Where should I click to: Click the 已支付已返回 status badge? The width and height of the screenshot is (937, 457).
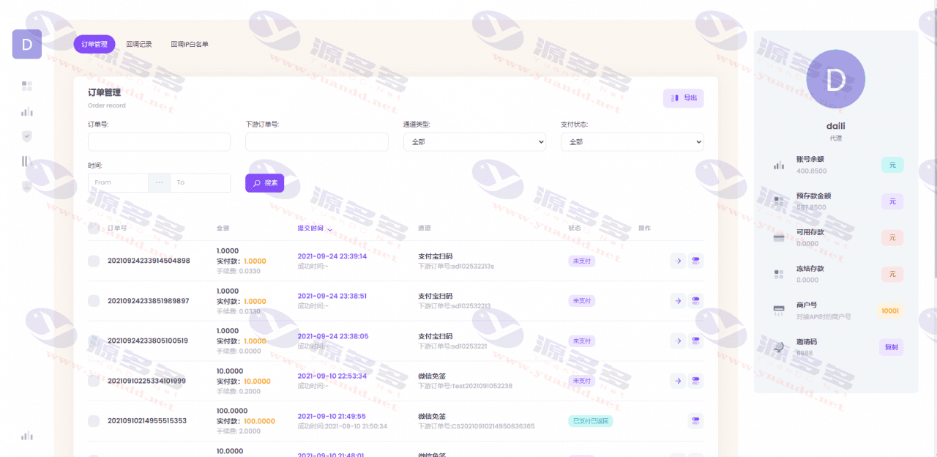coord(590,421)
